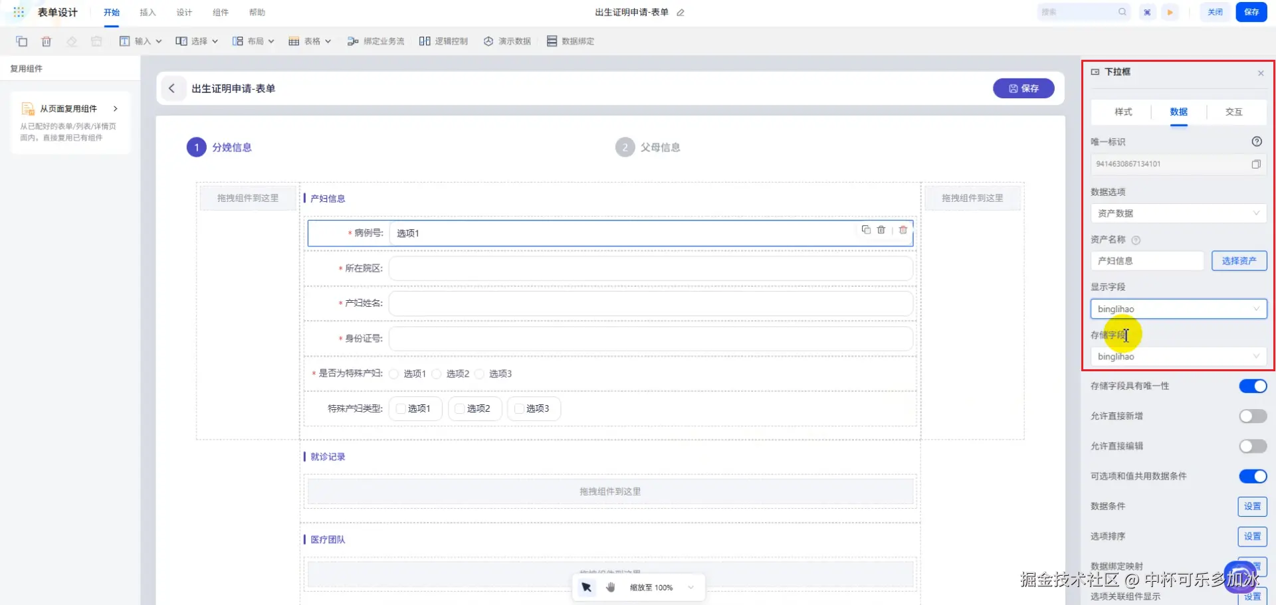Switch to the 样式 tab in properties panel

pyautogui.click(x=1123, y=112)
